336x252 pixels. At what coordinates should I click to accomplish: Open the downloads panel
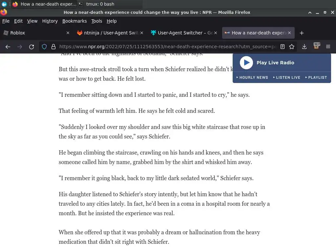pyautogui.click(x=304, y=47)
